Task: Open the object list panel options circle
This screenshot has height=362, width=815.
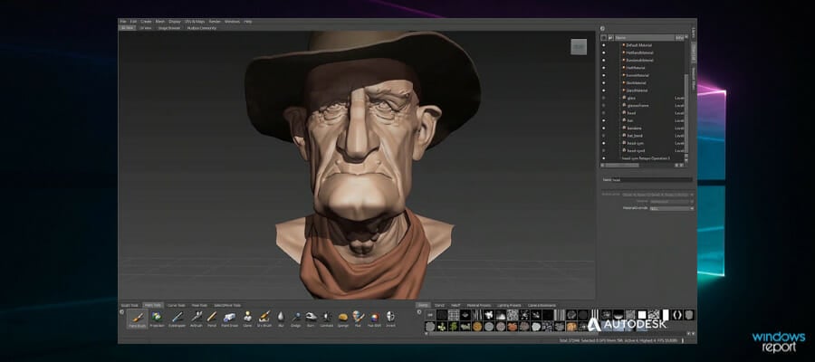Action: tap(602, 29)
